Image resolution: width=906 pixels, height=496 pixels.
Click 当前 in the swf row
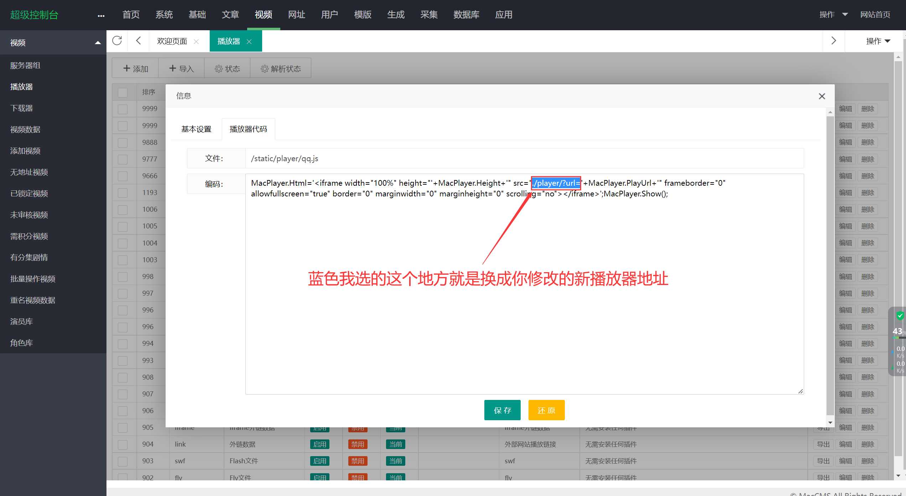point(395,461)
